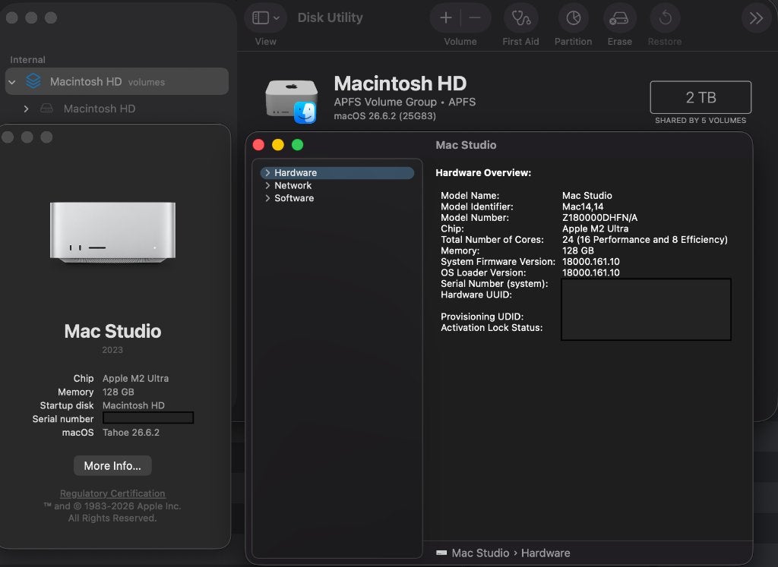Viewport: 778px width, 567px height.
Task: Click the model number Z180000DHFN/A
Action: 600,218
